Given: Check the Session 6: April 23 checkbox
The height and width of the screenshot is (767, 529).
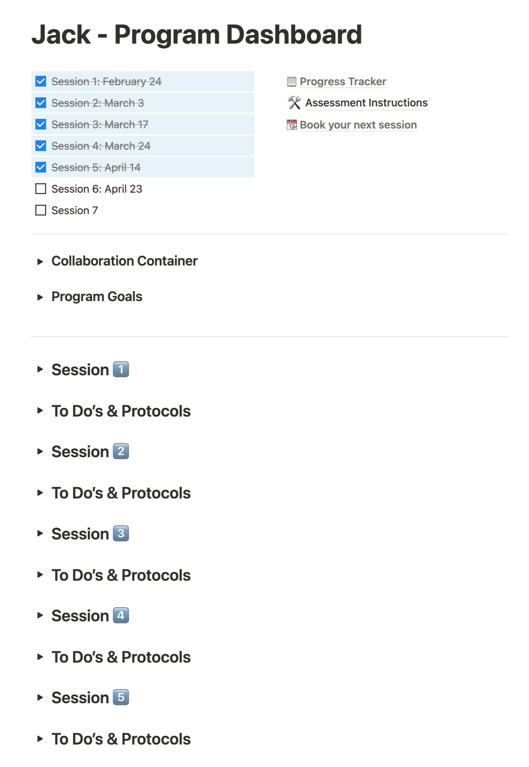Looking at the screenshot, I should [41, 189].
